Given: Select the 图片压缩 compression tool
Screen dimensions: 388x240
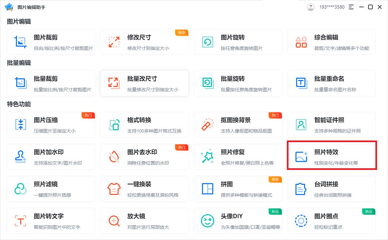Looking at the screenshot, I should click(51, 125).
